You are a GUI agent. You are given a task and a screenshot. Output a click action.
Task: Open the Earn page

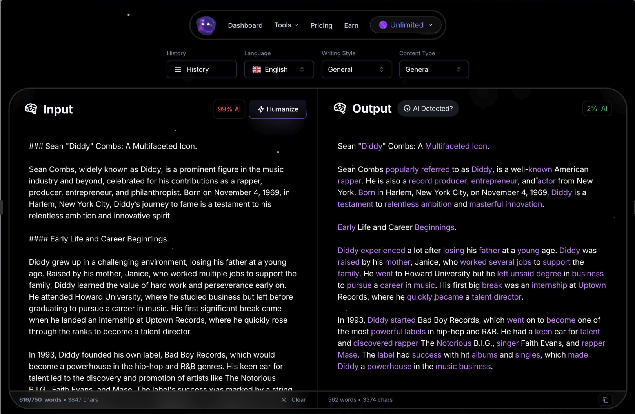351,25
